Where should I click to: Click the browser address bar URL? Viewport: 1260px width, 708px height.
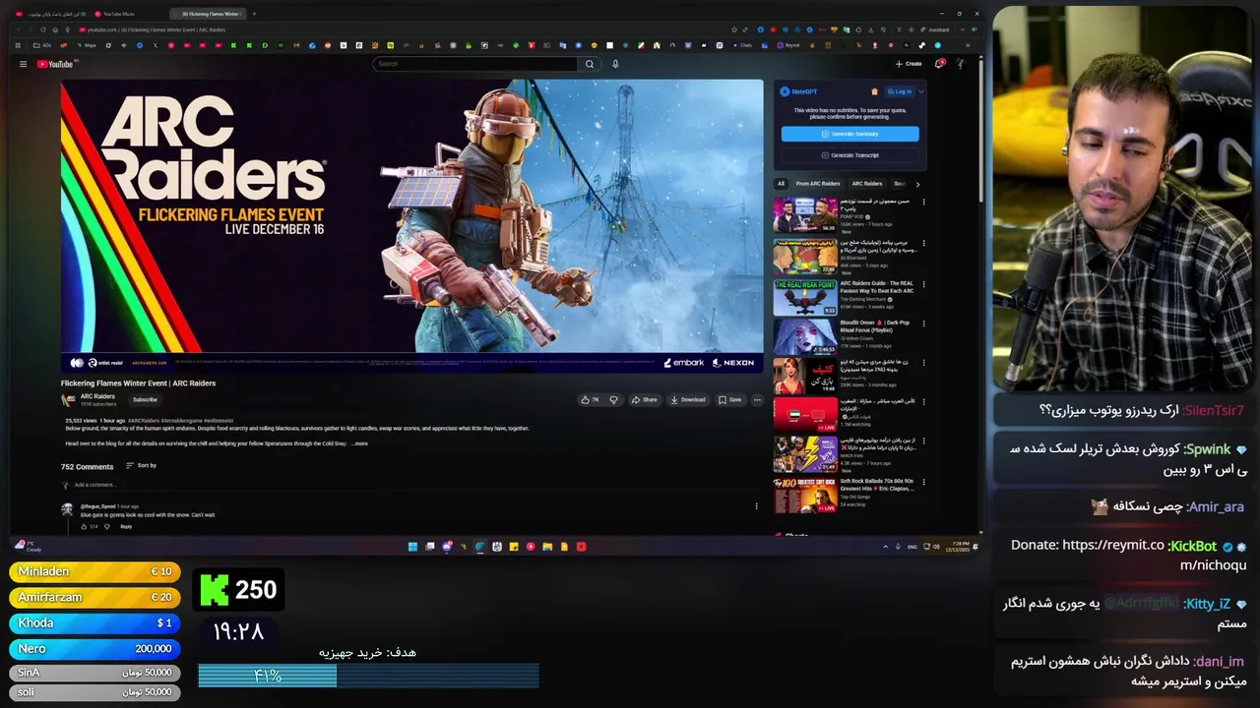tap(156, 29)
